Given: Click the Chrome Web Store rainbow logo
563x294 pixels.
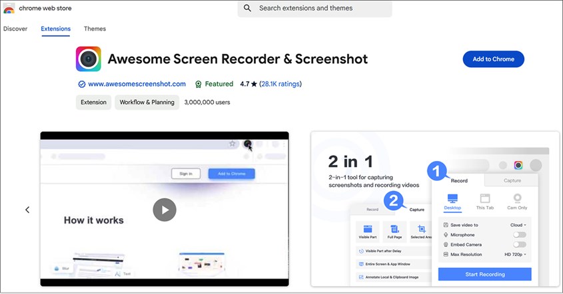Looking at the screenshot, I should coord(9,8).
